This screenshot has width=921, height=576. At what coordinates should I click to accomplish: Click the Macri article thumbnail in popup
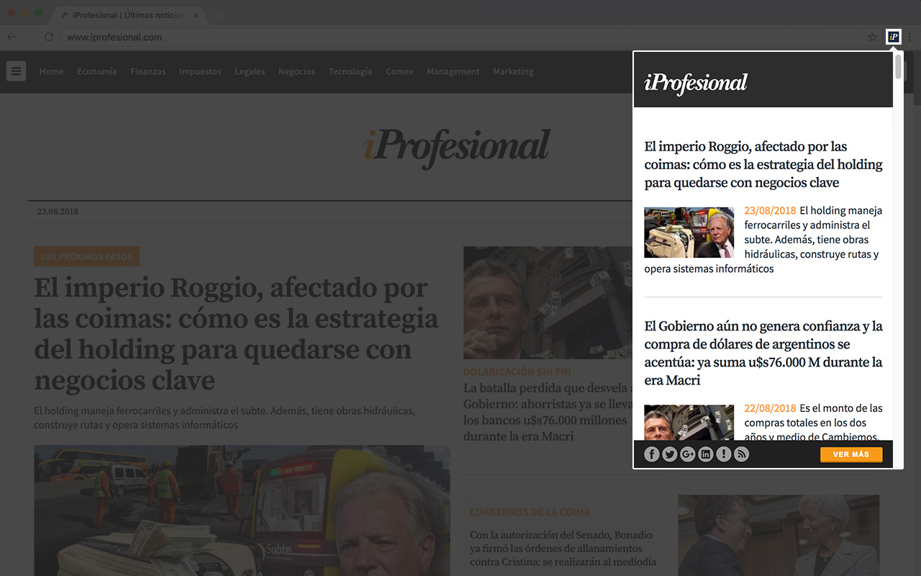689,422
